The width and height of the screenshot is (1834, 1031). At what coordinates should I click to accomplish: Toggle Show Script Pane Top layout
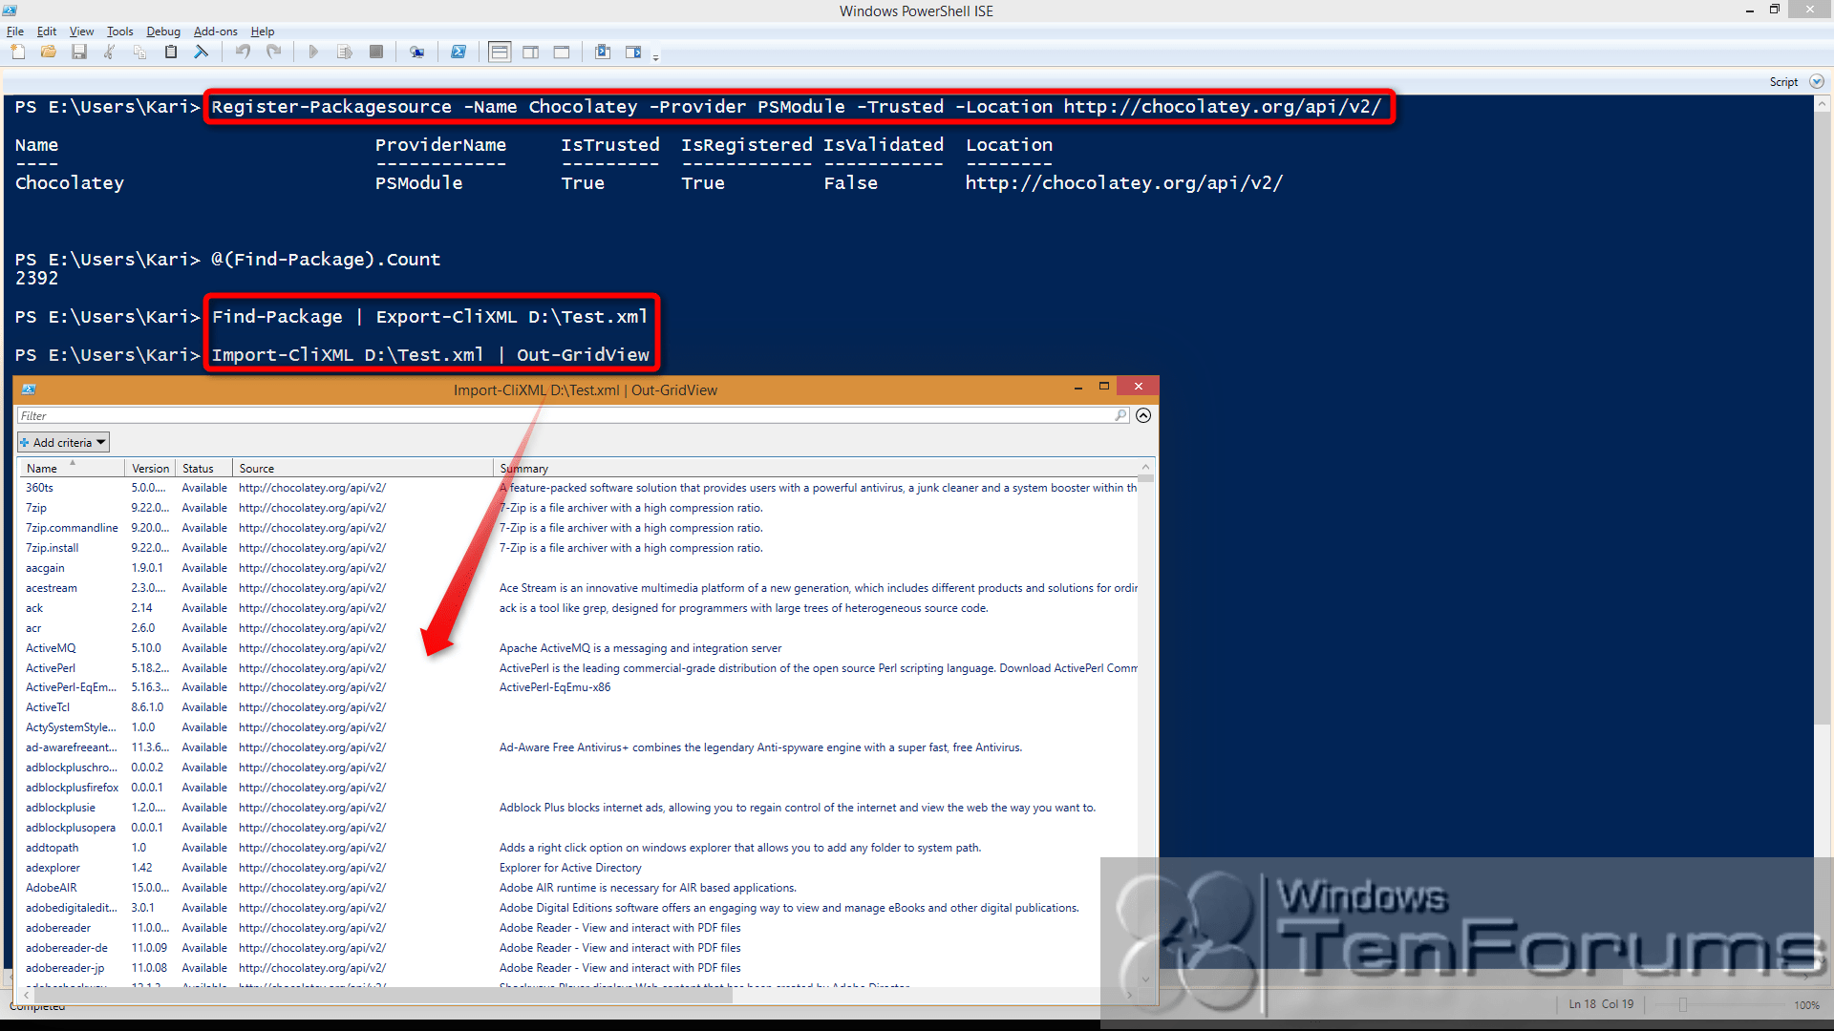point(499,52)
